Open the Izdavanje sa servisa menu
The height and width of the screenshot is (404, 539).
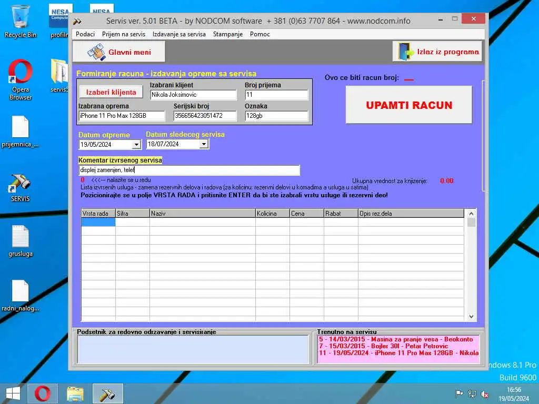179,34
